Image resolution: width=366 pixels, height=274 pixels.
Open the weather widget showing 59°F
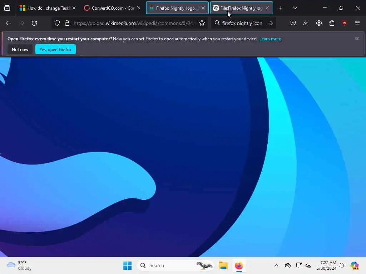(x=19, y=265)
